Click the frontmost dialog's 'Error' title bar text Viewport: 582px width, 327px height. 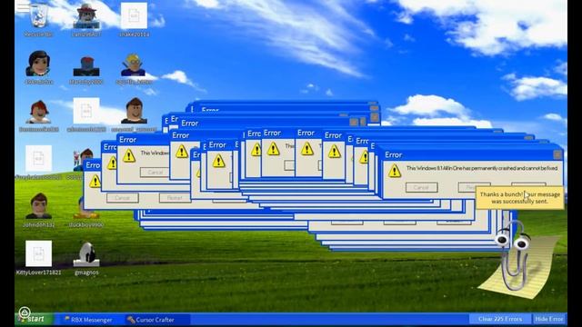394,155
